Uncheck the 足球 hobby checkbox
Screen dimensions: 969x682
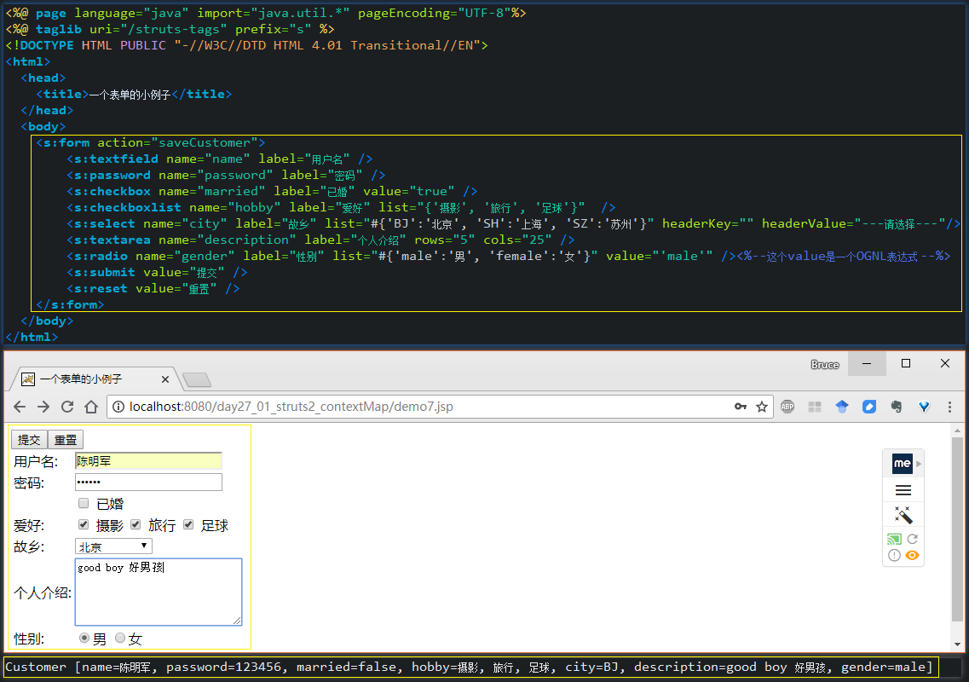[x=188, y=524]
